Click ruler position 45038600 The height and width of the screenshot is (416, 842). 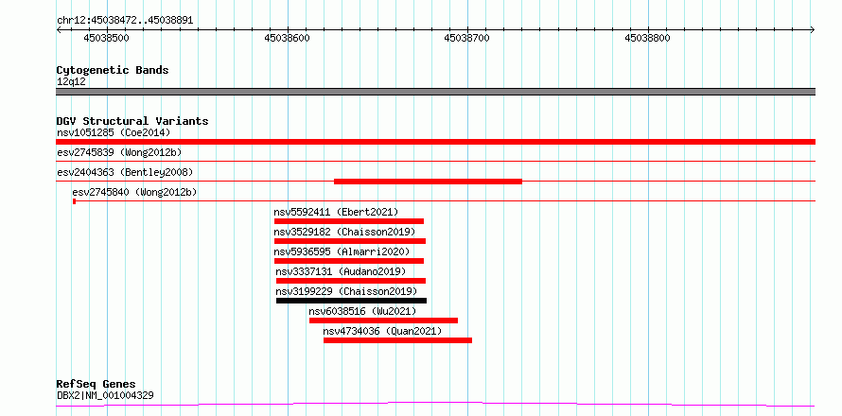288,39
